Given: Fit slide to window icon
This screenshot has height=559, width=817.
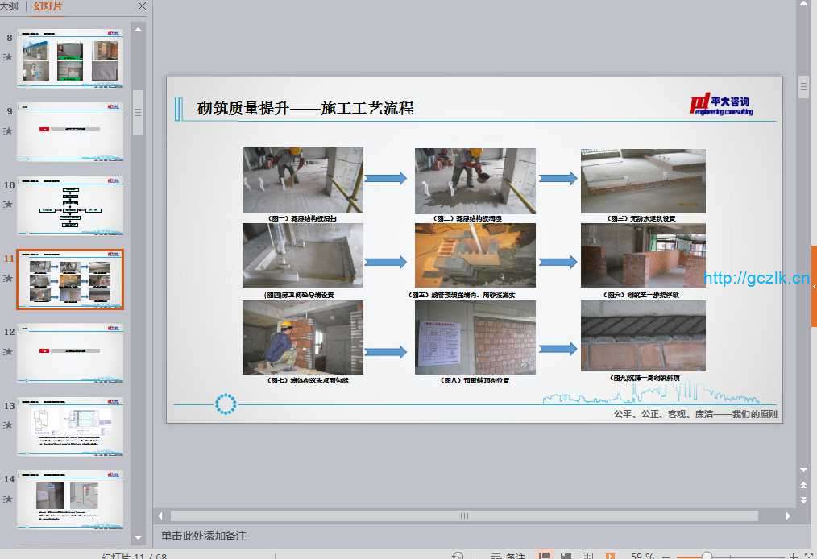Looking at the screenshot, I should (809, 557).
